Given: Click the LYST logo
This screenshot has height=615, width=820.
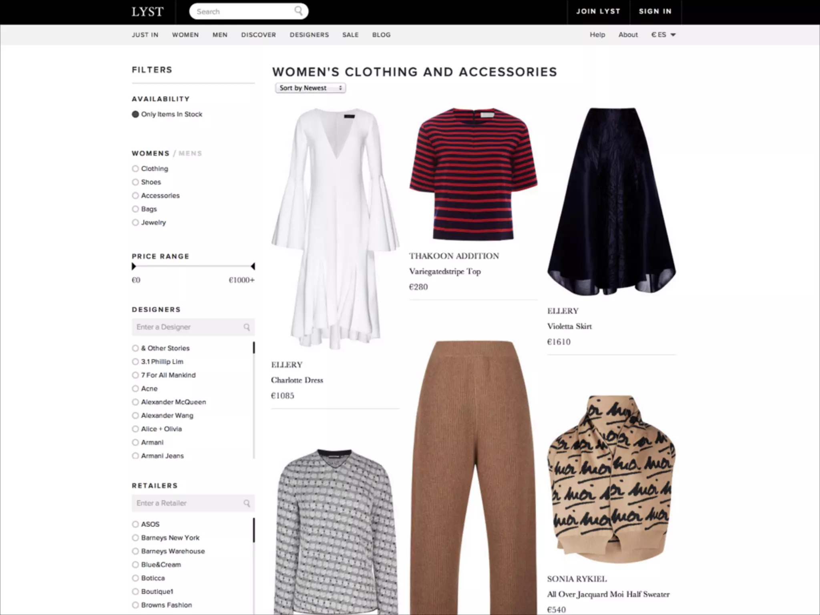Looking at the screenshot, I should coord(147,12).
